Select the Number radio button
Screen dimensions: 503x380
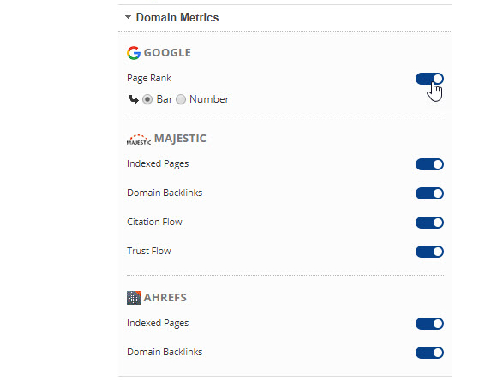pyautogui.click(x=181, y=99)
